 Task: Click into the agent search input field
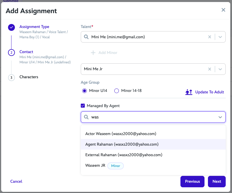(x=152, y=117)
